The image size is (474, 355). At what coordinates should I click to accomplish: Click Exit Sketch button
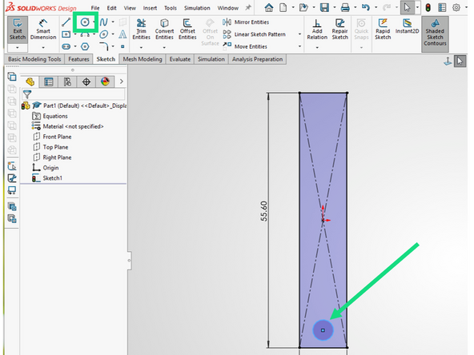tap(18, 30)
